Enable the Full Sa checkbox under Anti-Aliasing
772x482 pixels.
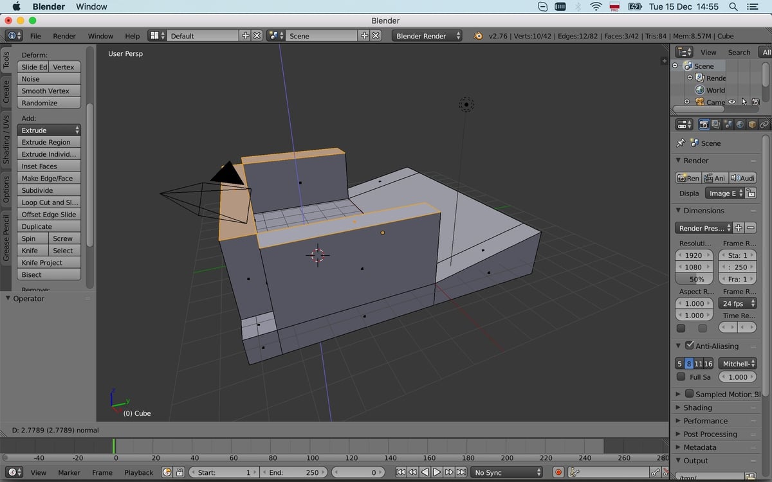[x=681, y=377]
